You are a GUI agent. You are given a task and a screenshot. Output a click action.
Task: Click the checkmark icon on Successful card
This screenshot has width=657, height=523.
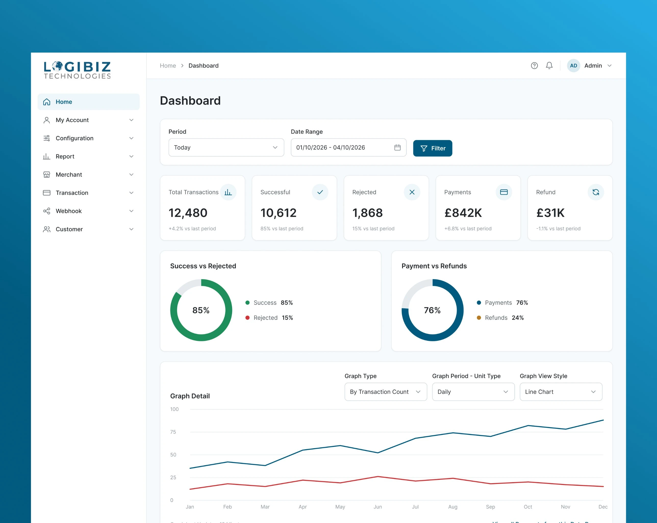320,192
